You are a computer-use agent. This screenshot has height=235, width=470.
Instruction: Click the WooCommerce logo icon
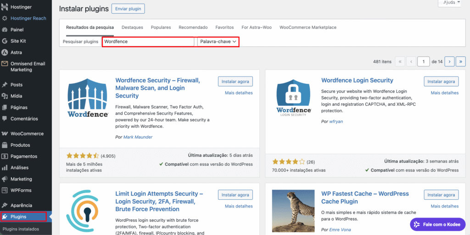pos(5,134)
